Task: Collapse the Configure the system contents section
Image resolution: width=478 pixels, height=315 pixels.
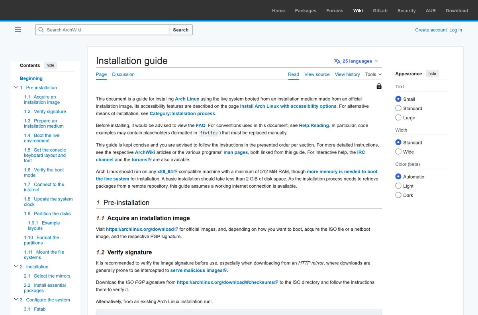Action: click(16, 299)
